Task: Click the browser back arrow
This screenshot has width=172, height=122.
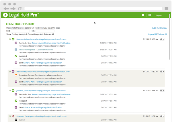Action: (6, 9)
